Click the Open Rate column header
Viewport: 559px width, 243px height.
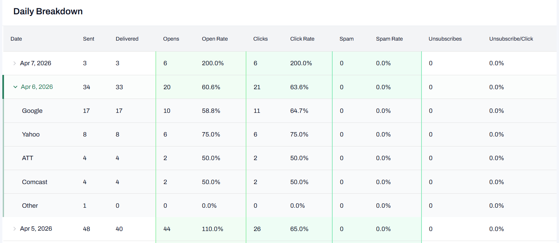(215, 39)
